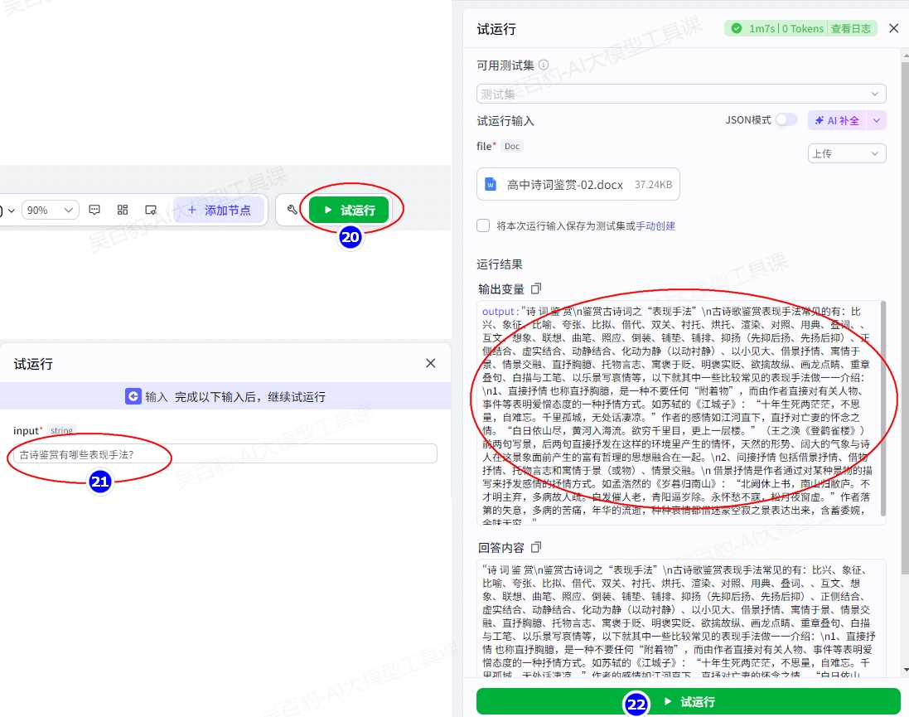Copy the 回答内容 answer text
The height and width of the screenshot is (717, 909).
pos(536,547)
